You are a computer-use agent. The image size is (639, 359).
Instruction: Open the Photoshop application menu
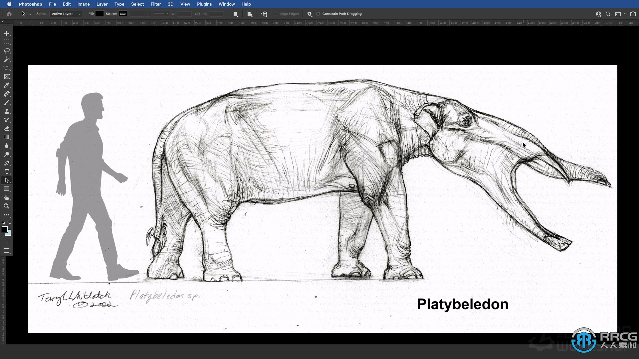point(30,4)
